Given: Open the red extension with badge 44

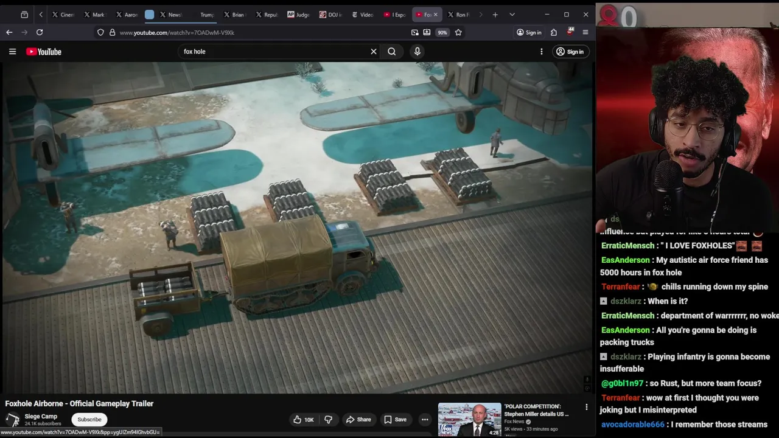Looking at the screenshot, I should (x=570, y=32).
